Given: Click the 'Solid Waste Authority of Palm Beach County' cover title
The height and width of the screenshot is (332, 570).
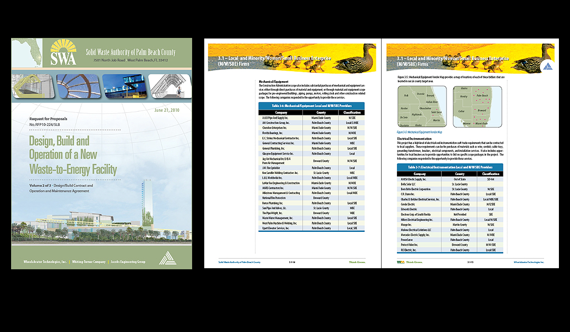Looking at the screenshot, I should click(x=130, y=52).
